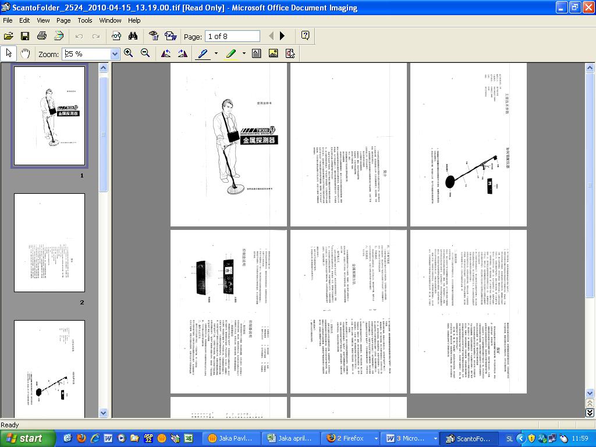This screenshot has height=447, width=596.
Task: Open a file with the Open toolbar icon
Action: (x=8, y=36)
